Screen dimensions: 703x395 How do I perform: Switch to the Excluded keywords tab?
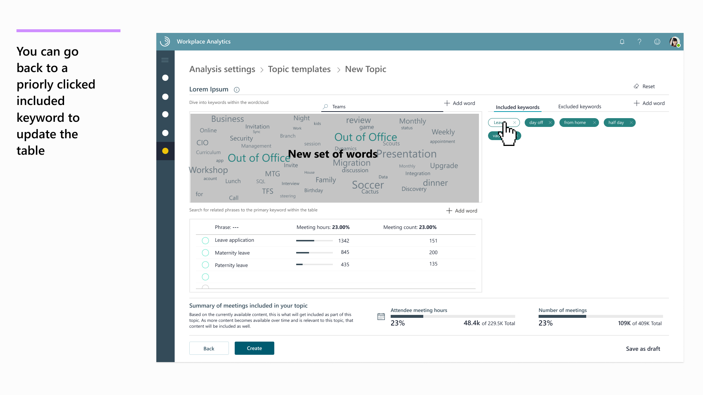(580, 106)
